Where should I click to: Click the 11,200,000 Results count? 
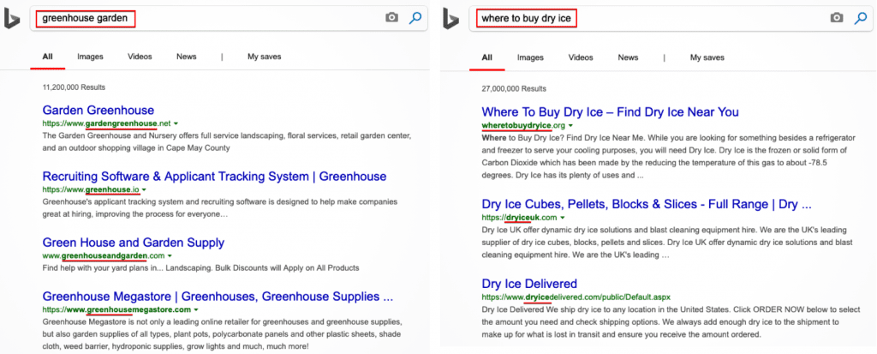click(74, 87)
